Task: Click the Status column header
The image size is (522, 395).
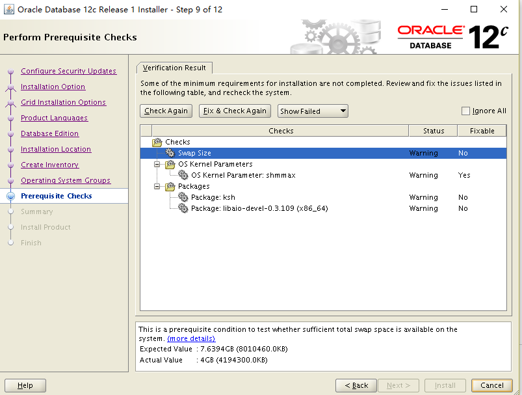Action: click(x=433, y=131)
